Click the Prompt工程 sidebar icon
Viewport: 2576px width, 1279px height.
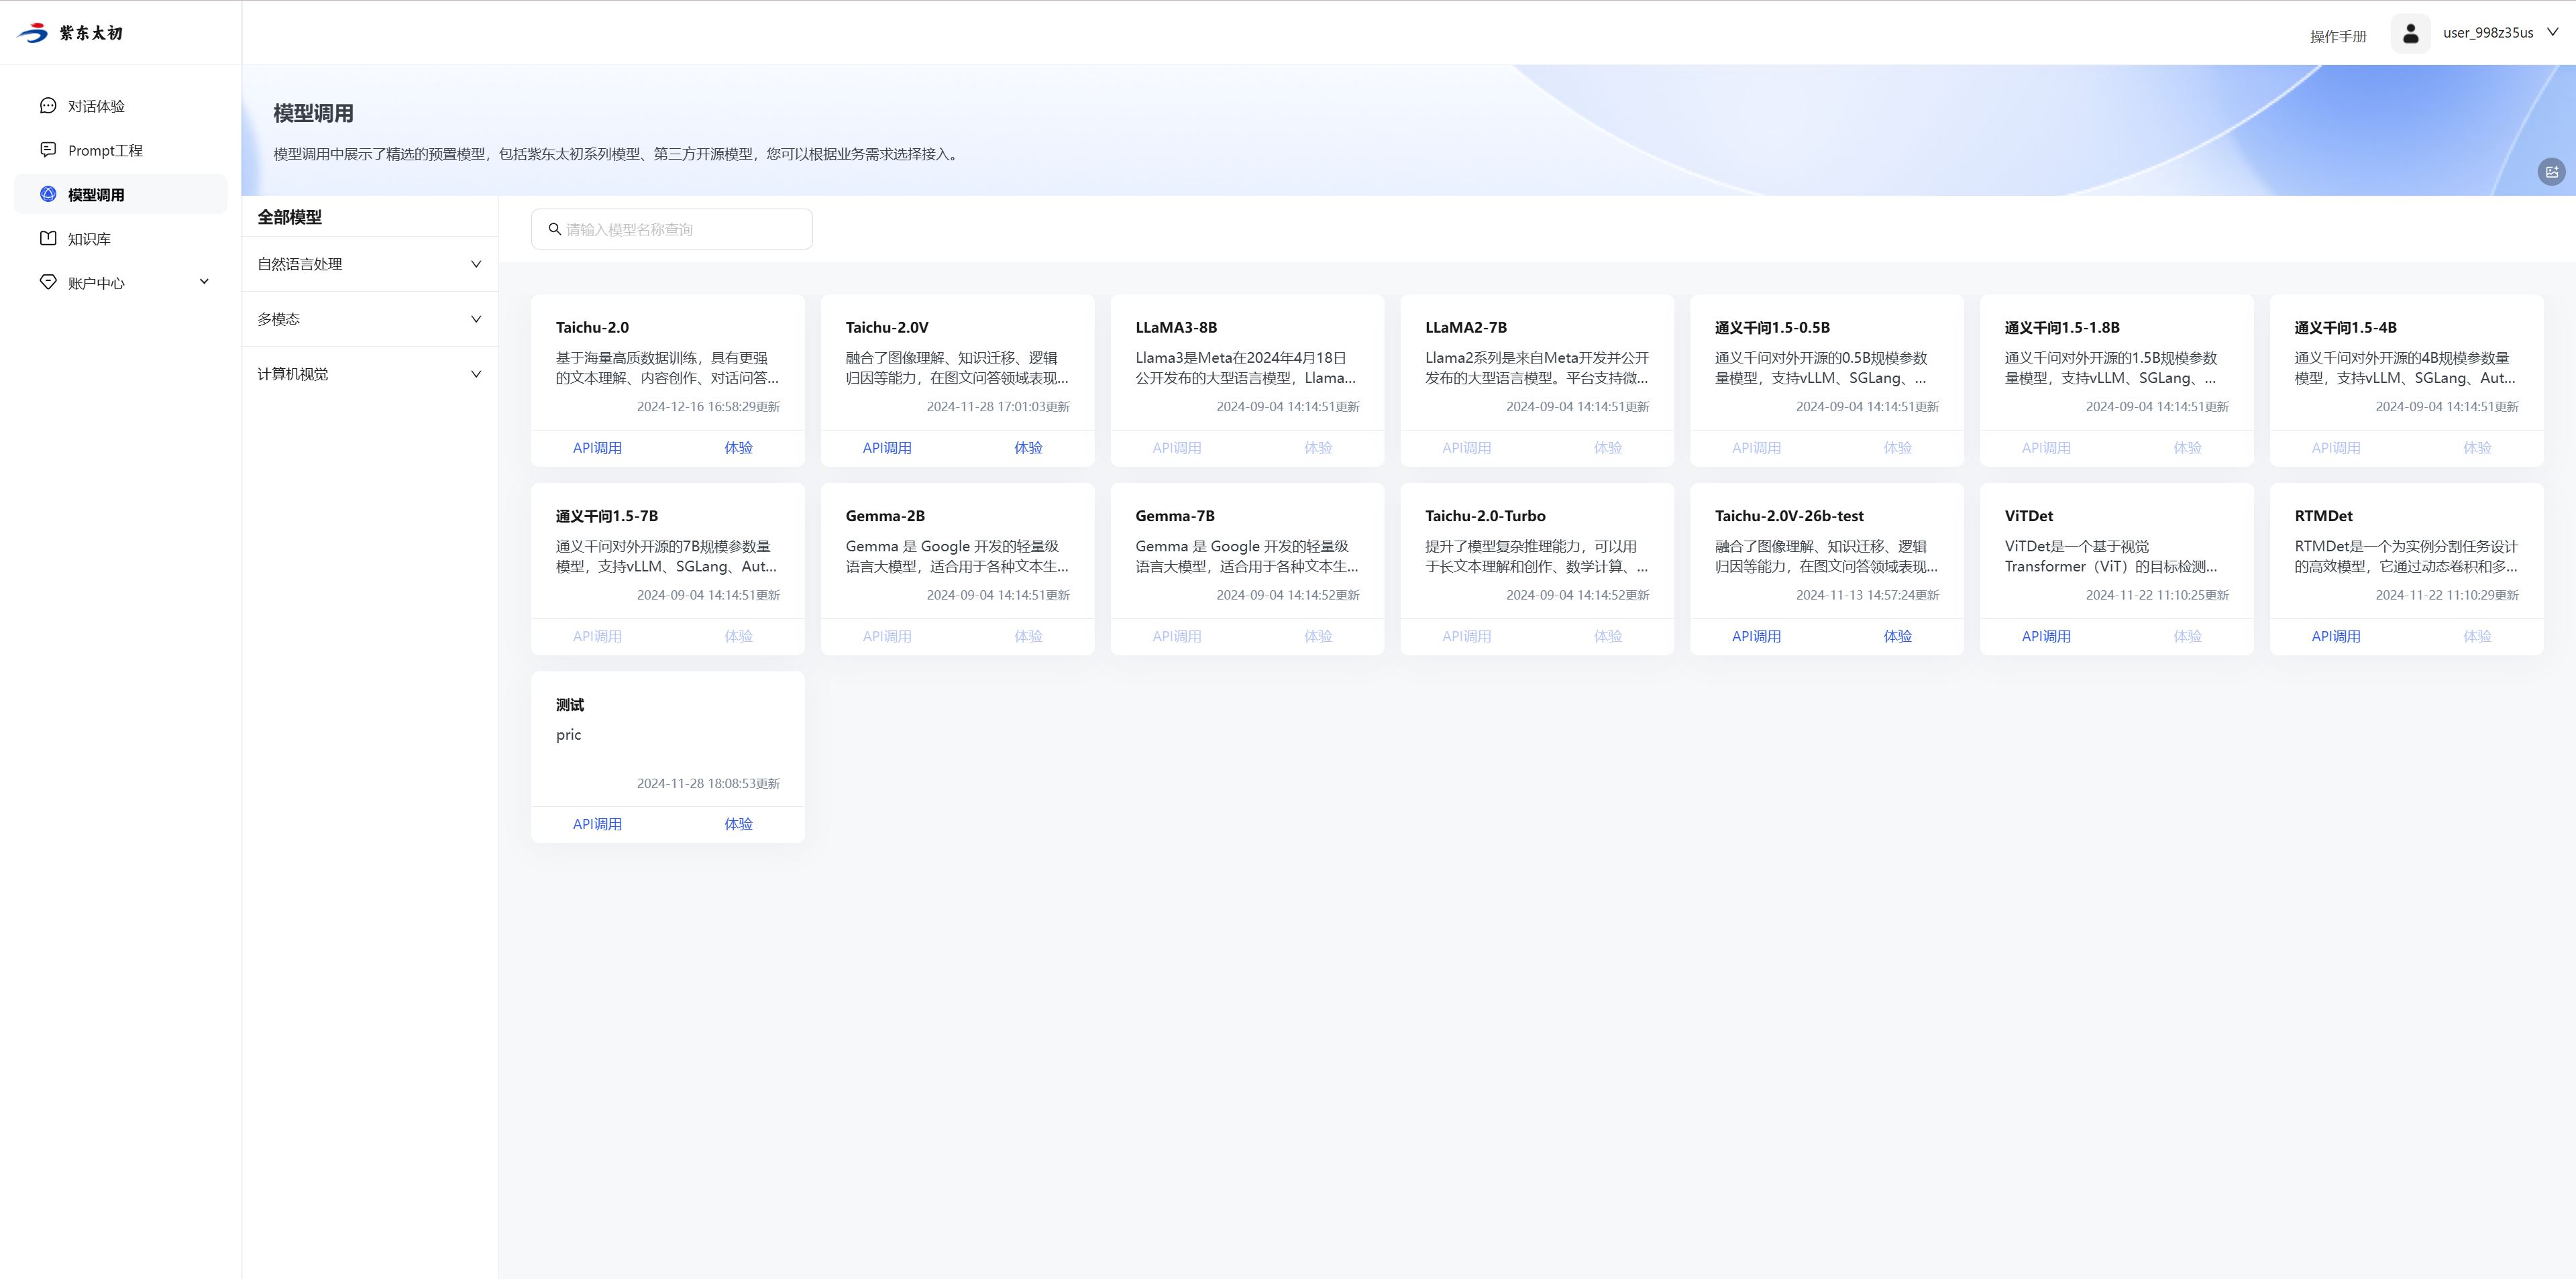(48, 150)
